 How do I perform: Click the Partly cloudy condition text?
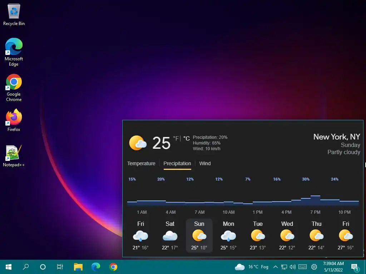(344, 152)
